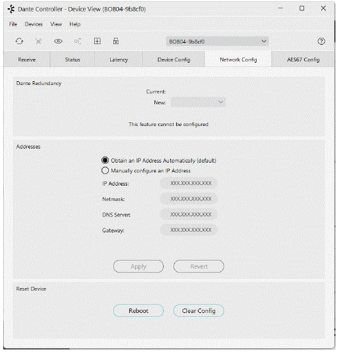
Task: Close the Device View window
Action: point(323,8)
